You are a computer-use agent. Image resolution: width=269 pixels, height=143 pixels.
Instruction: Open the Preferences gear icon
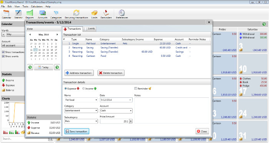(x=122, y=14)
